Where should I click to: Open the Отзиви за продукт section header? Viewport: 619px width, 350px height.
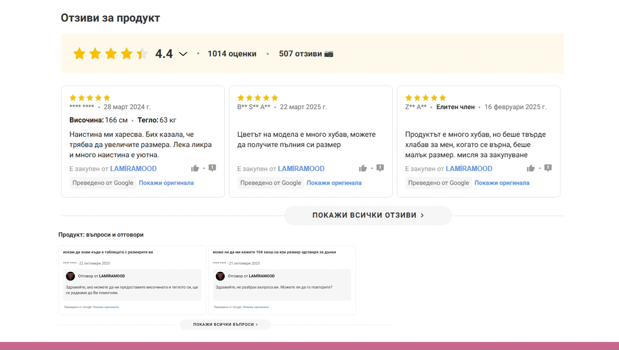tap(110, 18)
